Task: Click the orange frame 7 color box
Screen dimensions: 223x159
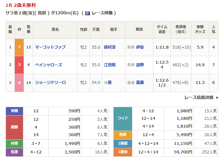Action: click(19, 47)
